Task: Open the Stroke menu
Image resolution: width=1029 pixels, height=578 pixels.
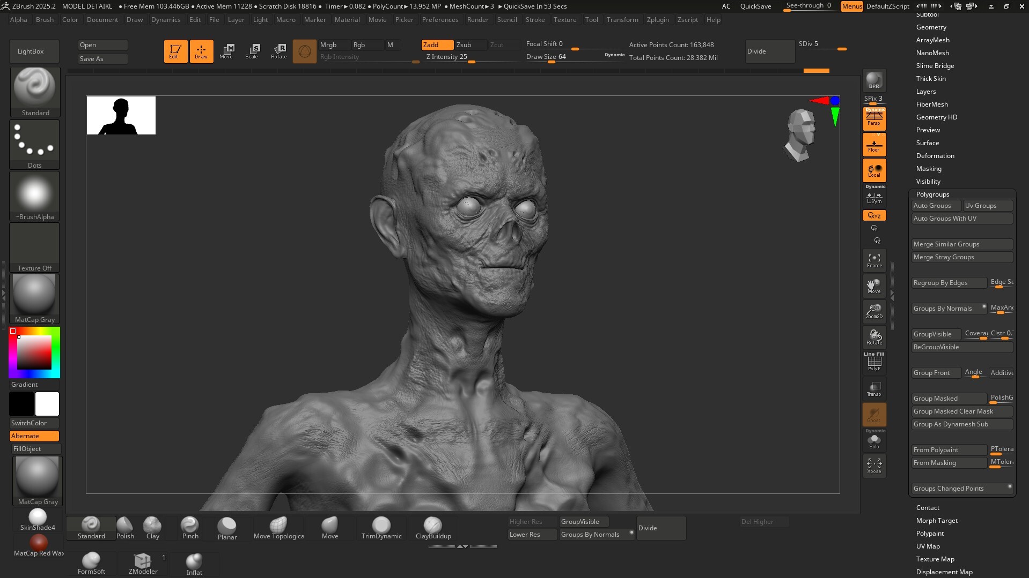Action: click(x=534, y=20)
